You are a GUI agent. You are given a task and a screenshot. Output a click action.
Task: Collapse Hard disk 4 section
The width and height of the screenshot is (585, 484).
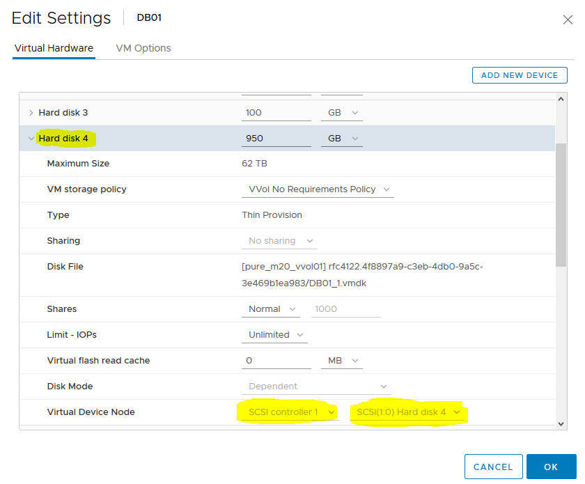pos(31,139)
